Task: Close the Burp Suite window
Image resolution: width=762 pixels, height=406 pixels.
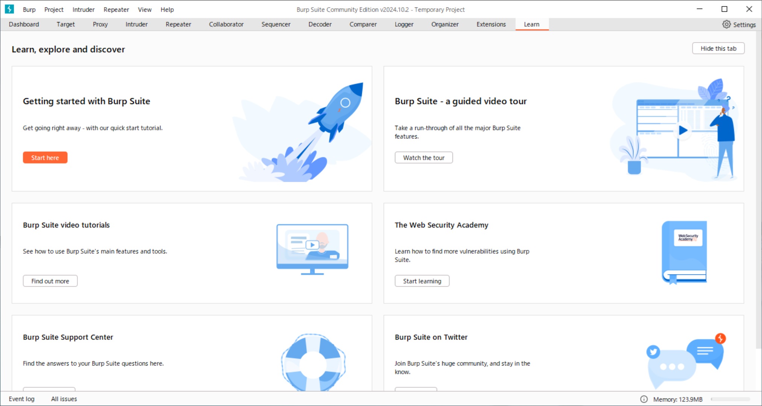Action: 749,9
